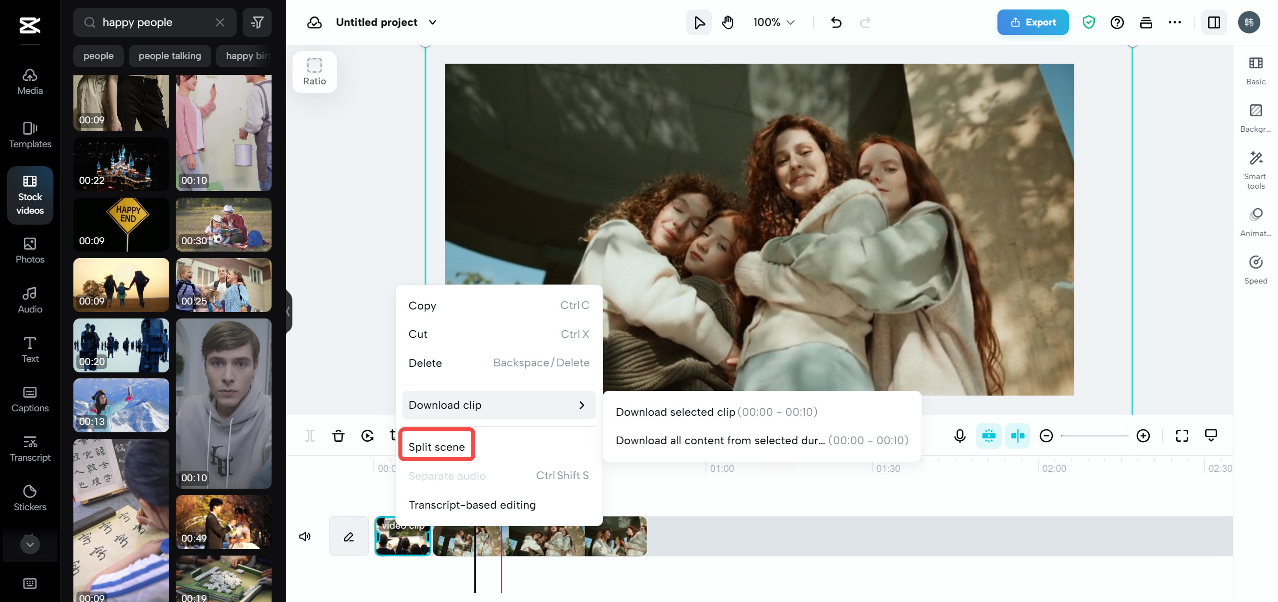Image resolution: width=1278 pixels, height=602 pixels.
Task: Toggle the auto-captions timeline option
Action: point(989,436)
